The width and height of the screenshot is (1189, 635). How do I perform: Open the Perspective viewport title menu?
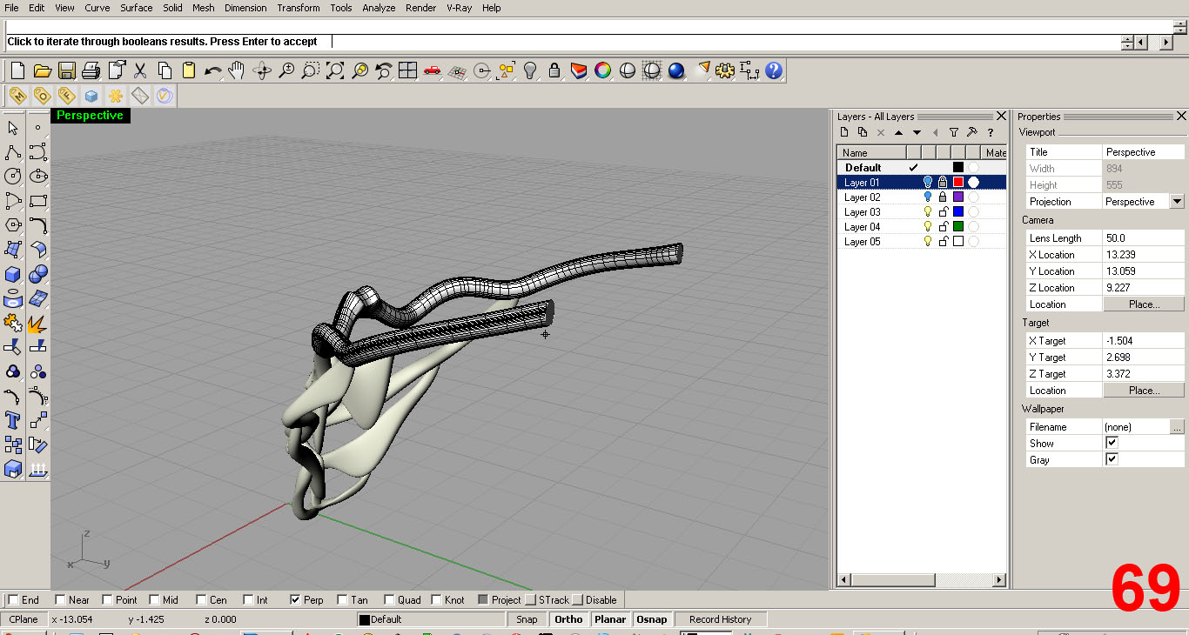pos(91,115)
